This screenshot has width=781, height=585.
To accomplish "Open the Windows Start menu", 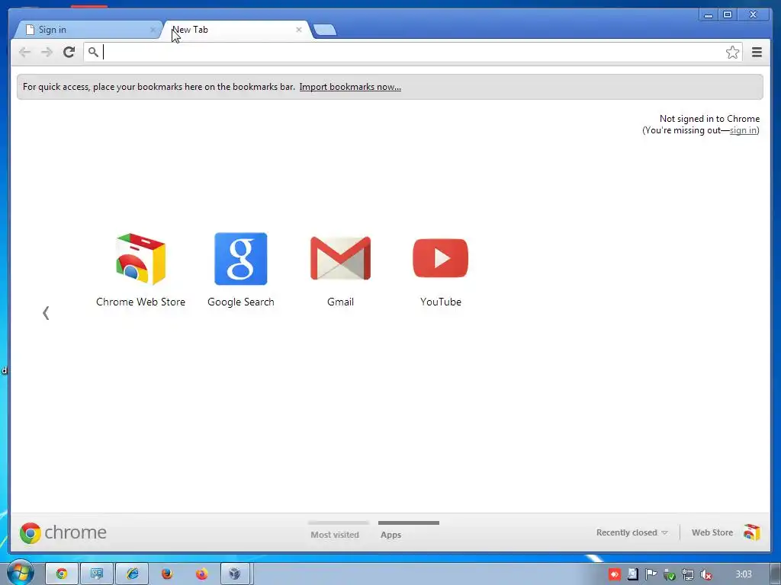I will tap(20, 573).
